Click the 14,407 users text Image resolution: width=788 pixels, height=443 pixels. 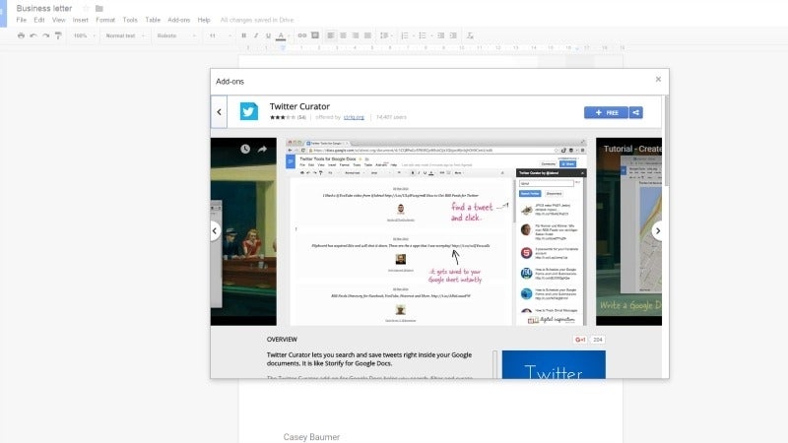pyautogui.click(x=391, y=117)
